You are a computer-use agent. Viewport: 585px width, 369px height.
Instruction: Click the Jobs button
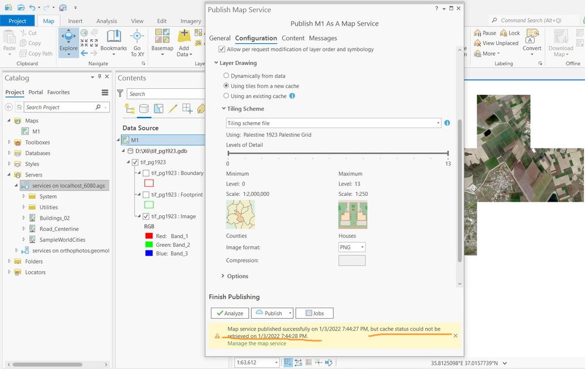[314, 313]
